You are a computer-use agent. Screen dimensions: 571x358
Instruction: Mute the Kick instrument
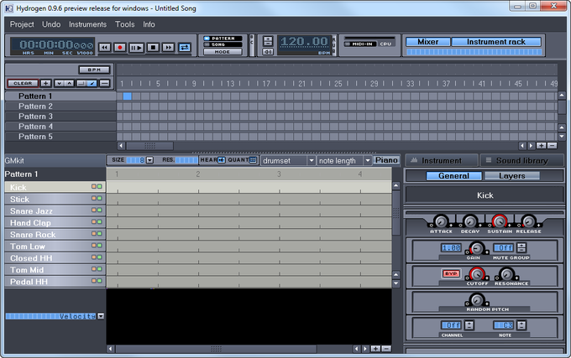tap(94, 186)
